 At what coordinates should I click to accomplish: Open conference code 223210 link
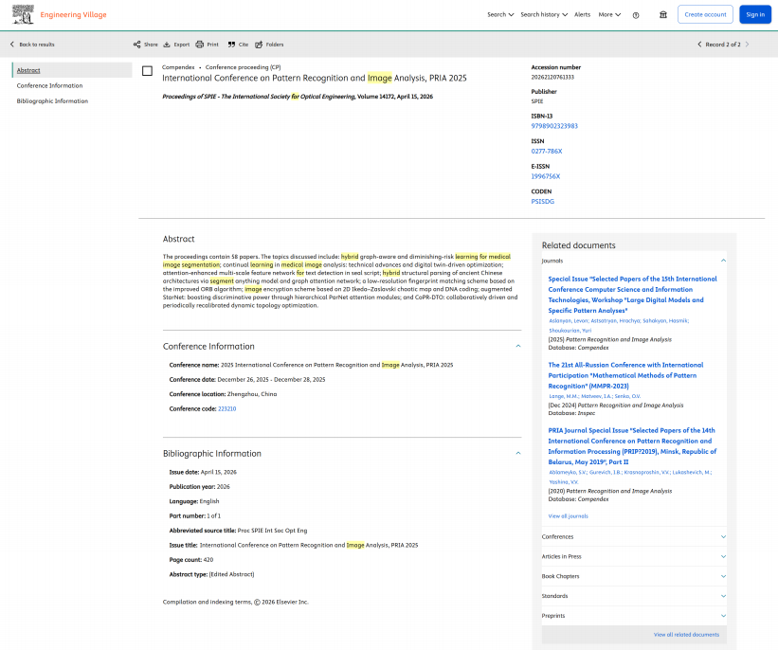coord(226,408)
